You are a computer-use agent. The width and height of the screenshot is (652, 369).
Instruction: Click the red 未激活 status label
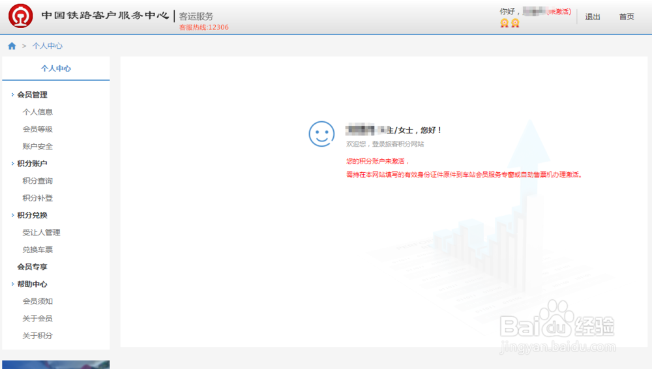[x=559, y=12]
